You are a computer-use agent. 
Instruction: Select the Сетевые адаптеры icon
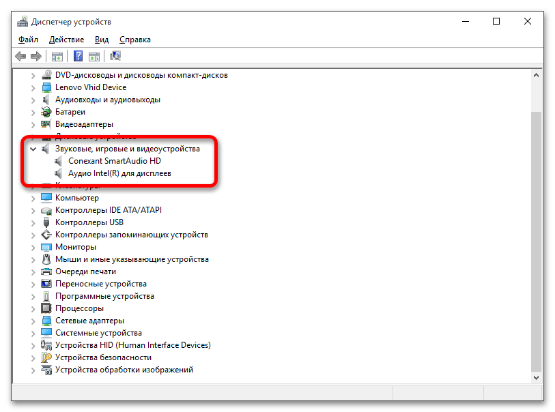[x=46, y=321]
